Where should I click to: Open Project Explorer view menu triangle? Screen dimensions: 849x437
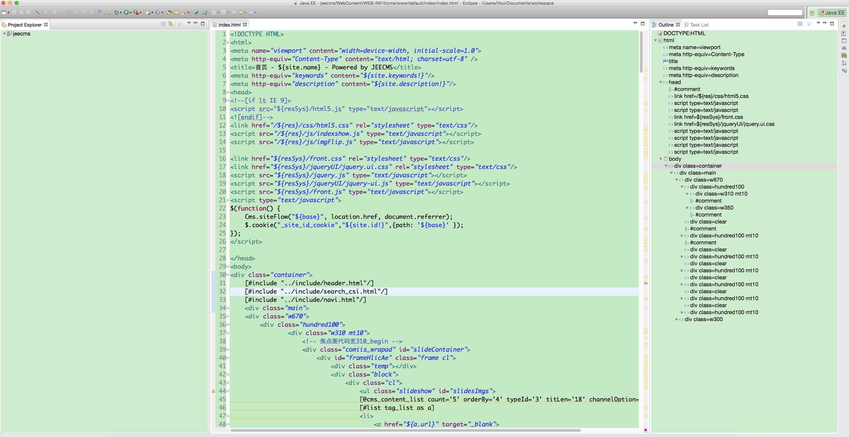[189, 23]
